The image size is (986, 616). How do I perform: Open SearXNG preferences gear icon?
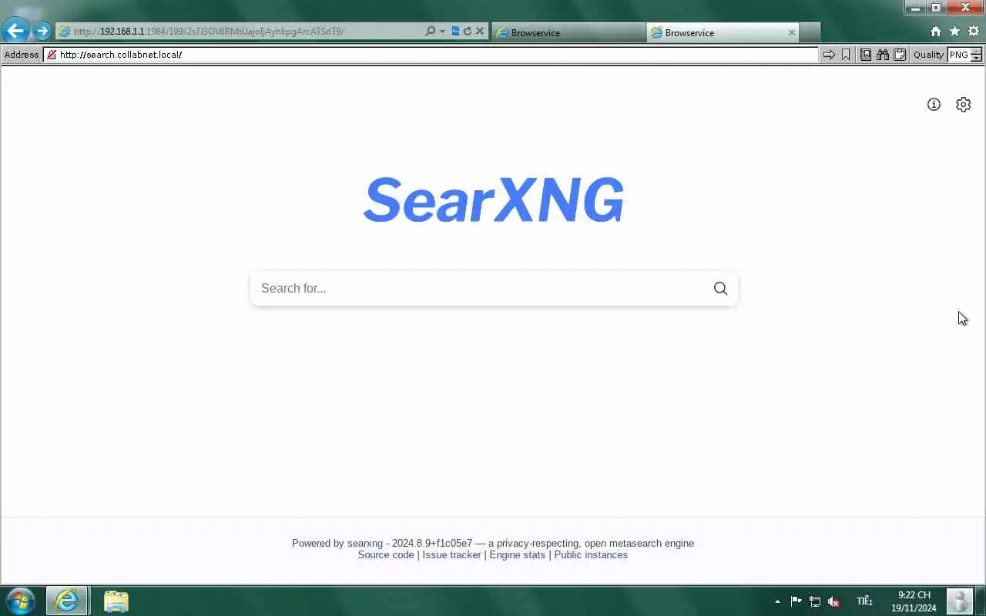coord(963,104)
